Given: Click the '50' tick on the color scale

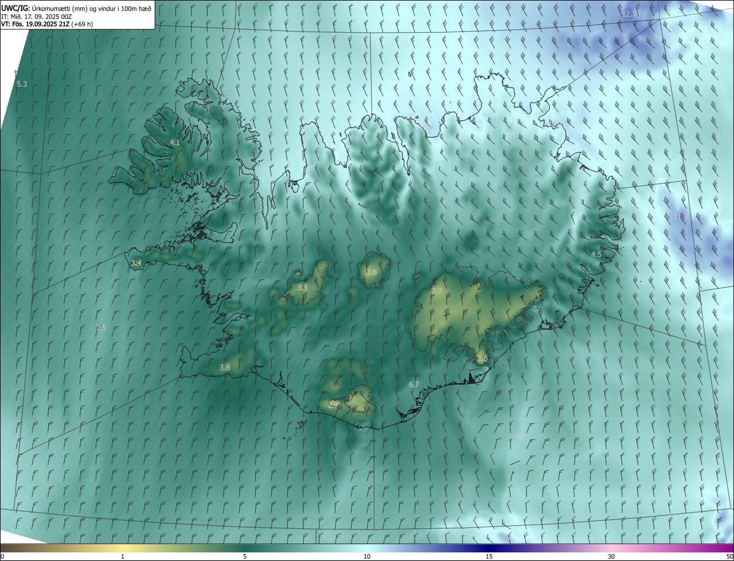Looking at the screenshot, I should [x=729, y=556].
